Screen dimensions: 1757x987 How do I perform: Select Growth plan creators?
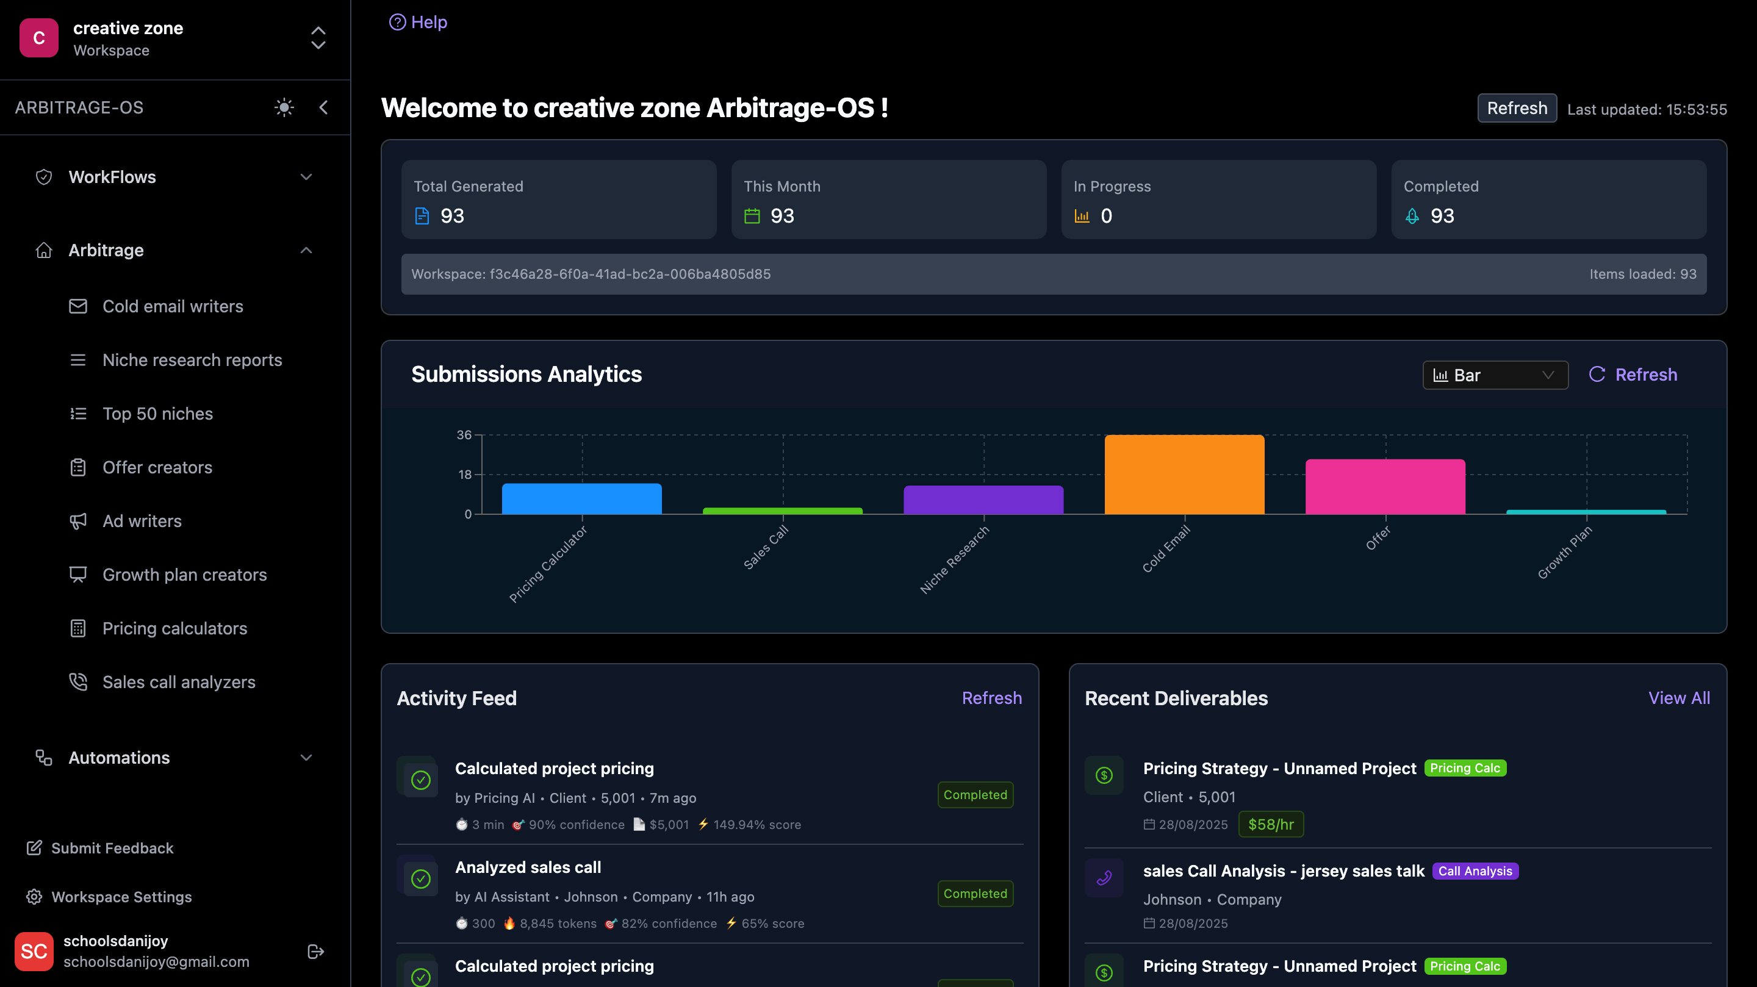(185, 575)
